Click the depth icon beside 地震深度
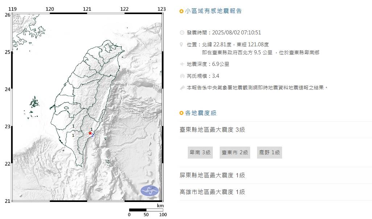This screenshot has width=372, height=219. click(x=182, y=64)
